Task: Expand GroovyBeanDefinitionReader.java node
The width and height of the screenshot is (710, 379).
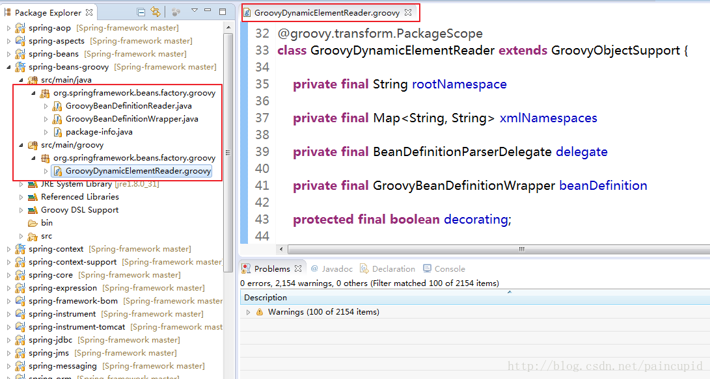Action: click(x=46, y=106)
